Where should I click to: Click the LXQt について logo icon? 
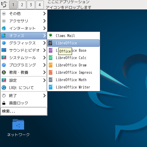(4, 88)
